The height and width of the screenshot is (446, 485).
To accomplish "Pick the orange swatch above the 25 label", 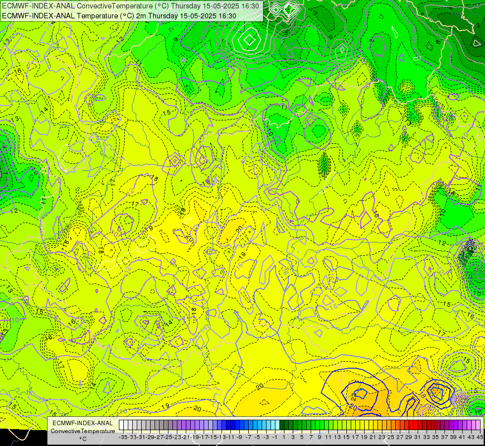I will (393, 425).
